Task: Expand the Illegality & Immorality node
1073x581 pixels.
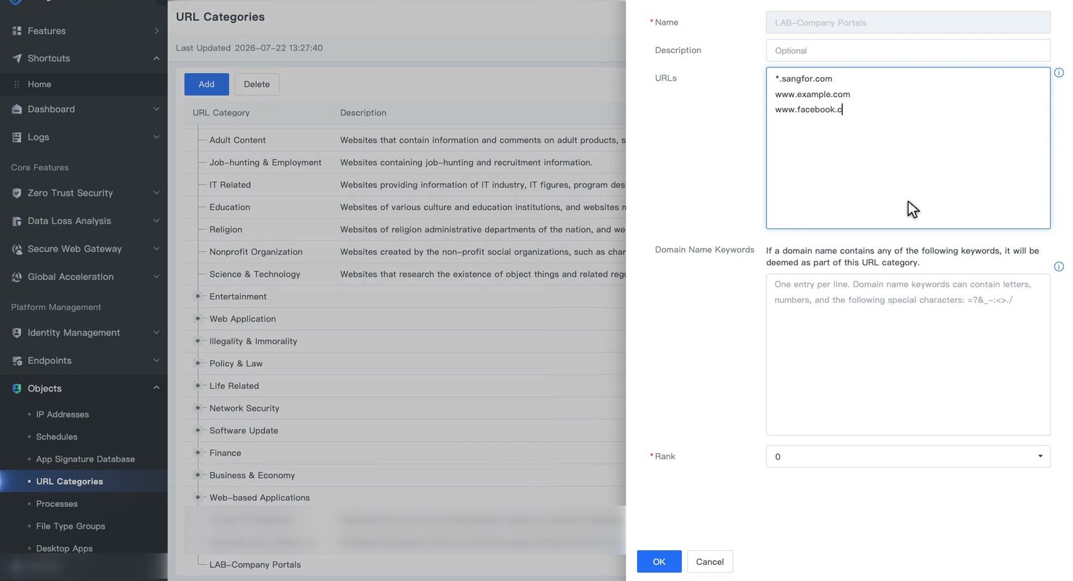Action: pos(197,341)
